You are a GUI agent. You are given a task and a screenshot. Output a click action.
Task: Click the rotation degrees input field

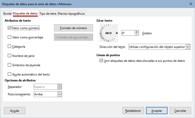(x=128, y=33)
